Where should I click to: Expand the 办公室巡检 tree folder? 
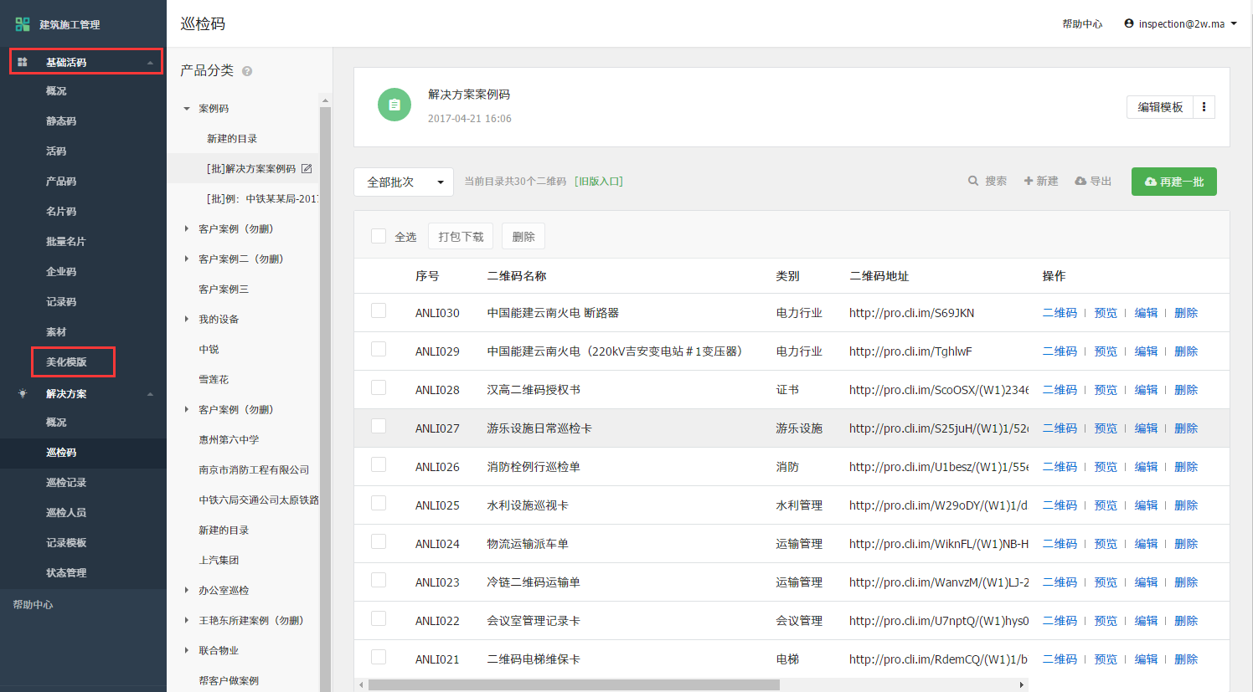[187, 590]
